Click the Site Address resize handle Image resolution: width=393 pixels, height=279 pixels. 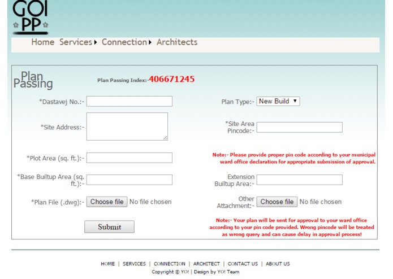166,138
